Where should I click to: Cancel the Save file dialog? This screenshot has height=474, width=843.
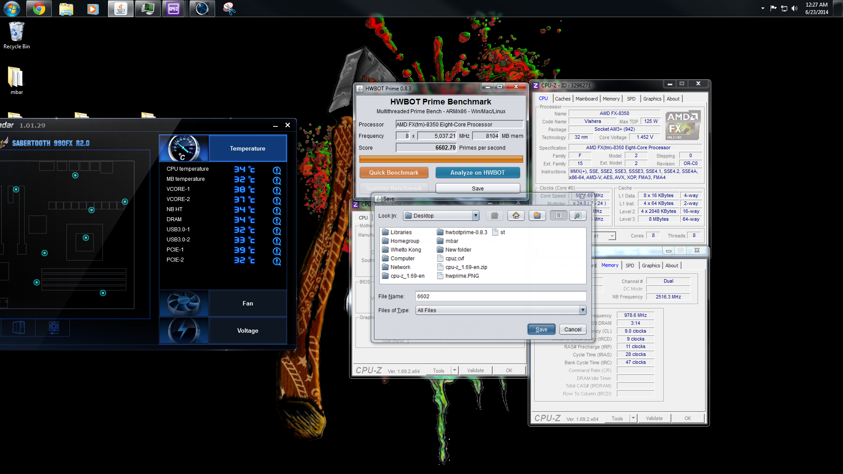click(573, 330)
